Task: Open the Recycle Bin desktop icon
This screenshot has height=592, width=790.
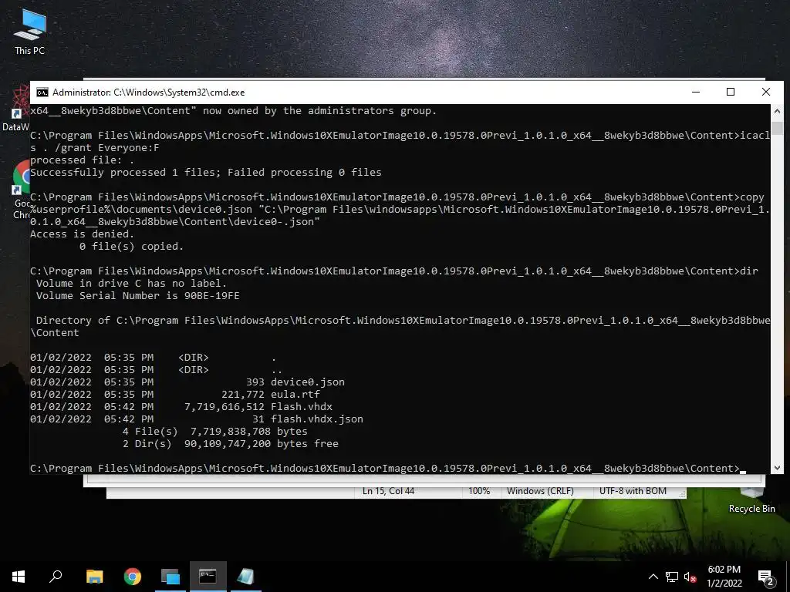Action: [751, 501]
